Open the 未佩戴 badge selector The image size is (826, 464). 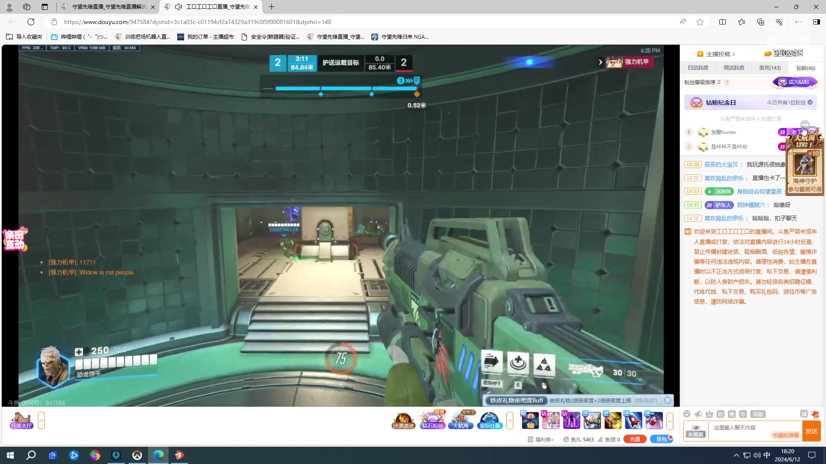click(696, 431)
